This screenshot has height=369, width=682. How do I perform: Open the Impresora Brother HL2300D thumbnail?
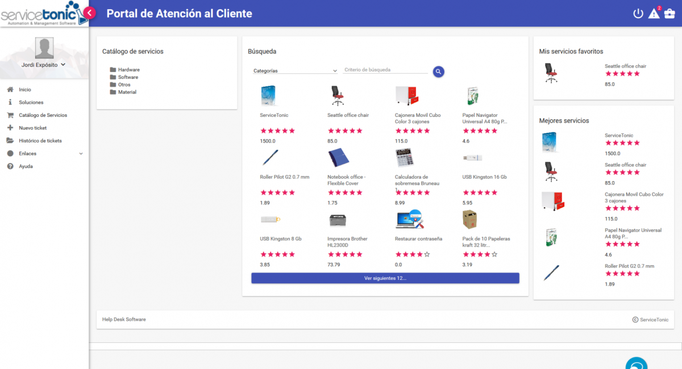[x=338, y=220]
